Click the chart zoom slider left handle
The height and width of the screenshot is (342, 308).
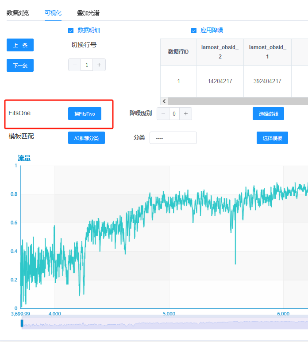(22, 323)
